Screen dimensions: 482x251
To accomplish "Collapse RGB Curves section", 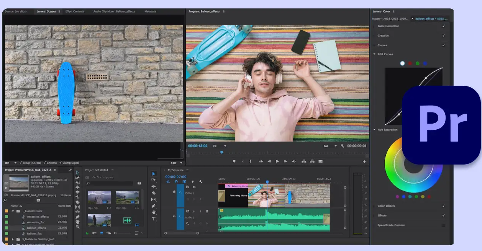I will [x=375, y=54].
